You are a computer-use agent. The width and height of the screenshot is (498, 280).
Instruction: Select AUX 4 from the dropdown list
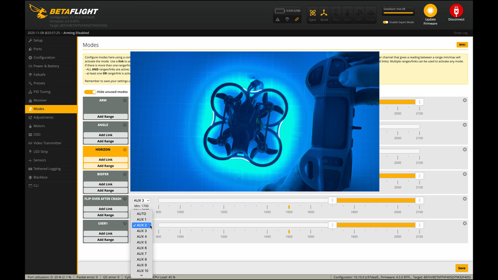click(142, 236)
